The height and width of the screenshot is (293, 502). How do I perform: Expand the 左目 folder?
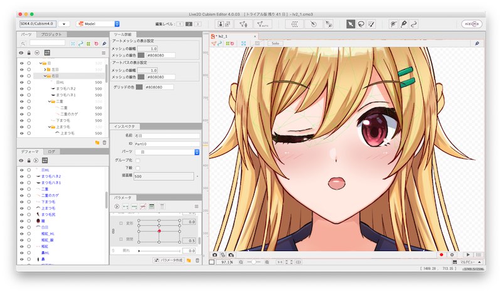[x=45, y=70]
